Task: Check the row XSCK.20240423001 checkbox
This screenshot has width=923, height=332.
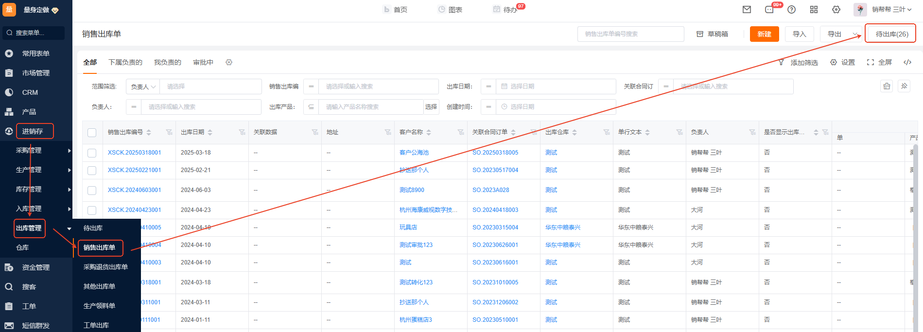Action: click(92, 210)
